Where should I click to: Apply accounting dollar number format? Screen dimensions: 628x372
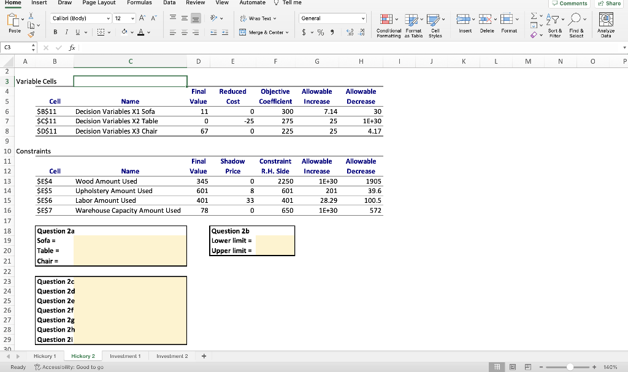304,32
